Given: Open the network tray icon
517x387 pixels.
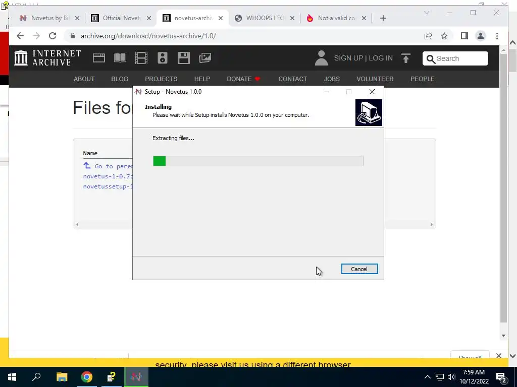Looking at the screenshot, I should (440, 377).
